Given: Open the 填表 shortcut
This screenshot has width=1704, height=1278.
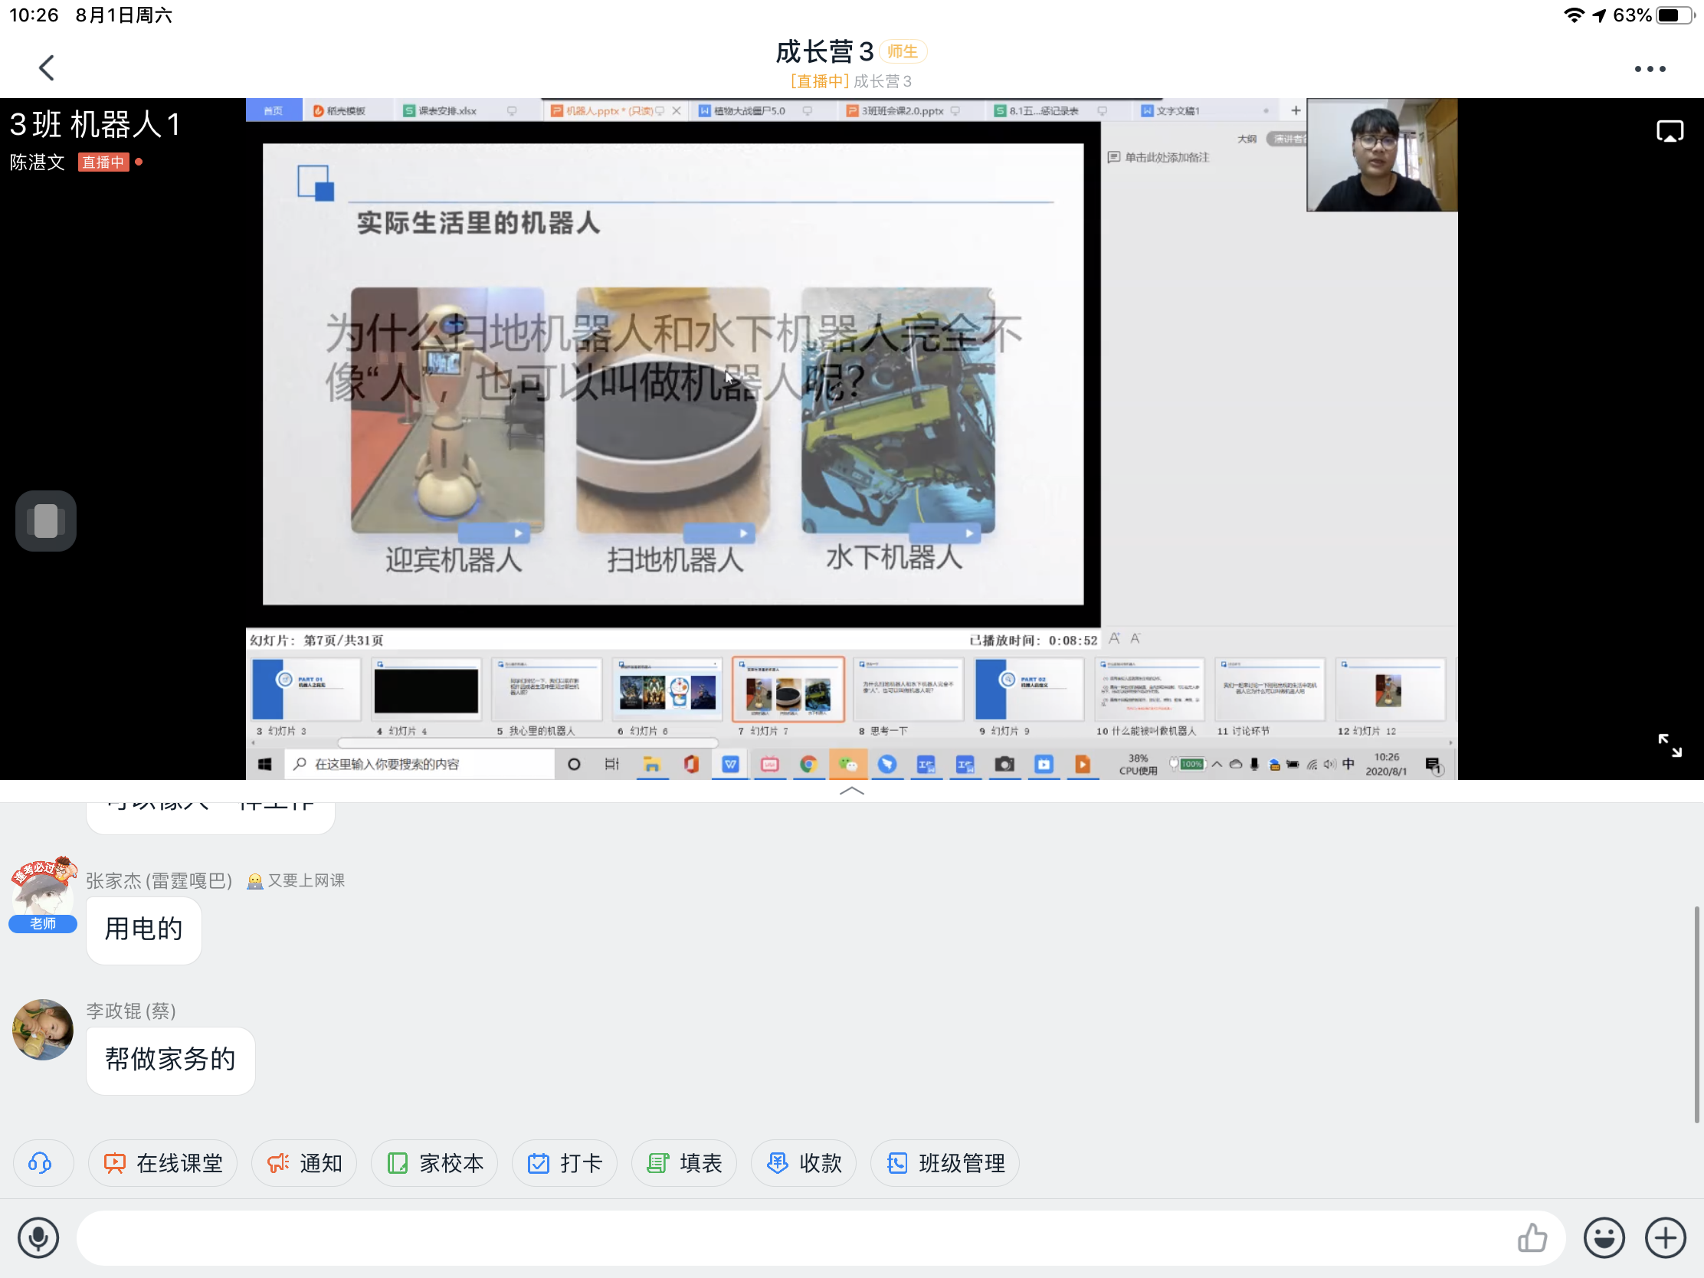Looking at the screenshot, I should 684,1163.
